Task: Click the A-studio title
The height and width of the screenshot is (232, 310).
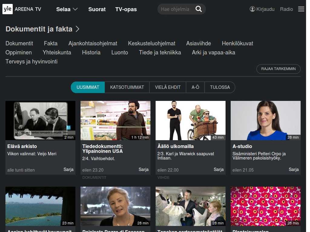Action: coord(242,147)
